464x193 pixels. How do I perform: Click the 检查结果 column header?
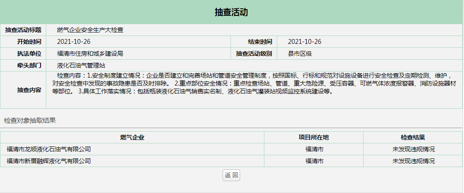(x=413, y=137)
